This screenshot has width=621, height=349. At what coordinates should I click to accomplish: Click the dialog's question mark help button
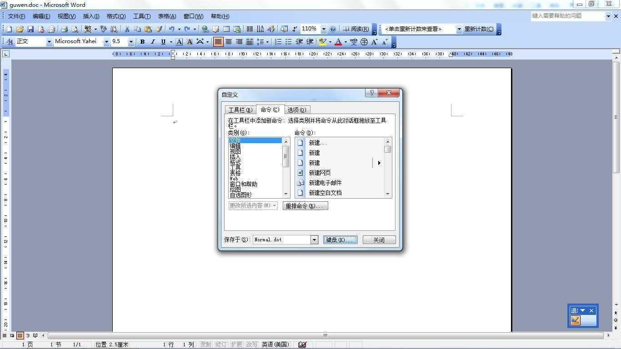click(371, 93)
